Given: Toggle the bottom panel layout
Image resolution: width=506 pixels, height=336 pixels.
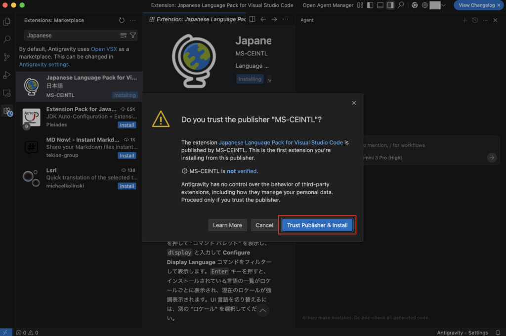Looking at the screenshot, I should pyautogui.click(x=380, y=5).
